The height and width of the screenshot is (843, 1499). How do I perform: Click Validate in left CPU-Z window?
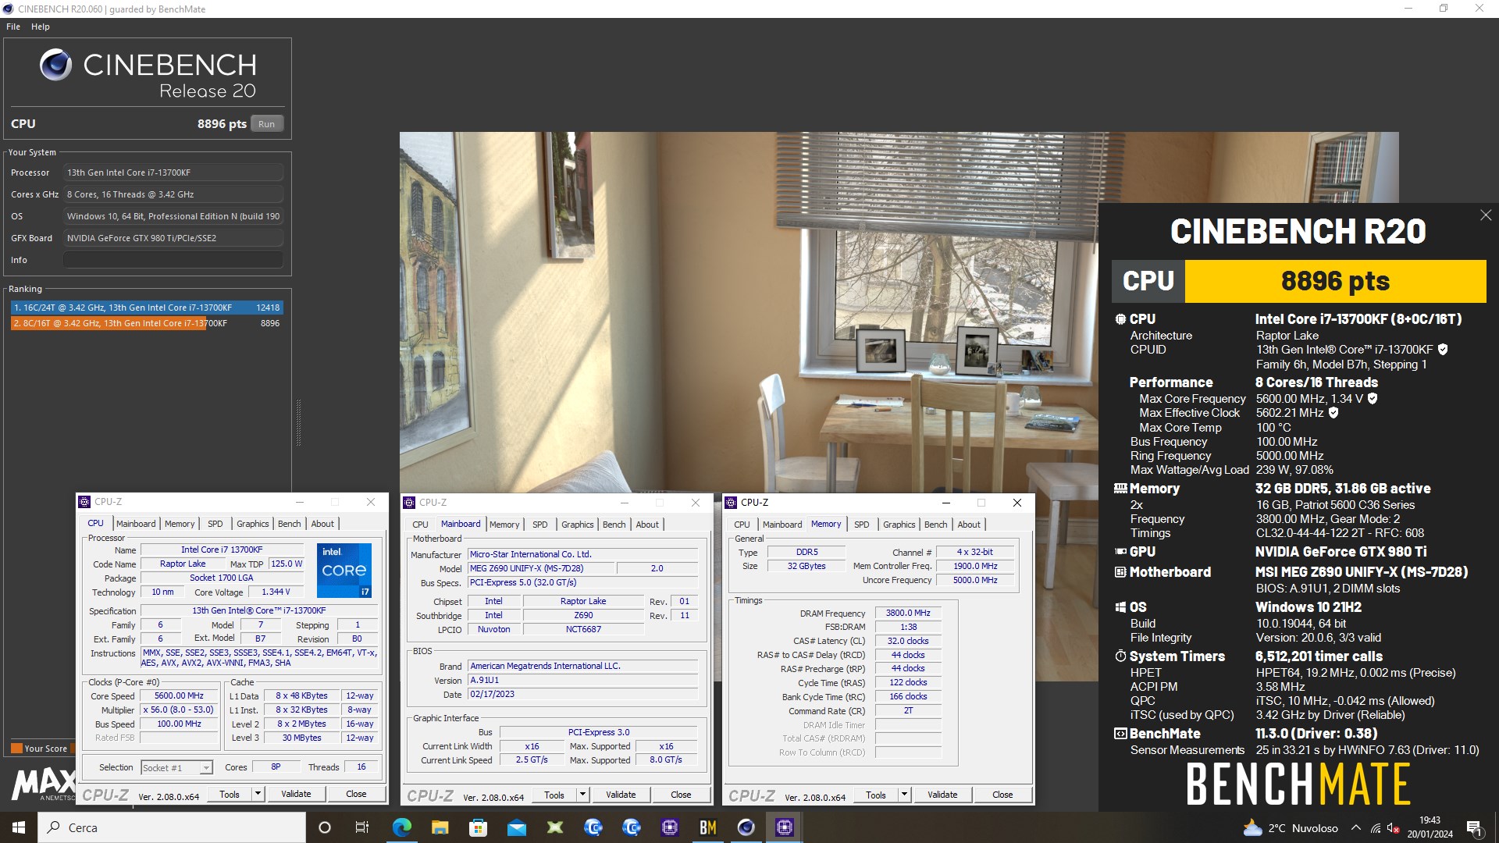tap(296, 794)
